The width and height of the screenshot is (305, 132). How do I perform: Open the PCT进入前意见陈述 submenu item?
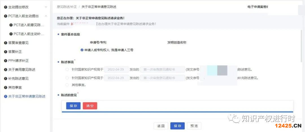(x=29, y=25)
